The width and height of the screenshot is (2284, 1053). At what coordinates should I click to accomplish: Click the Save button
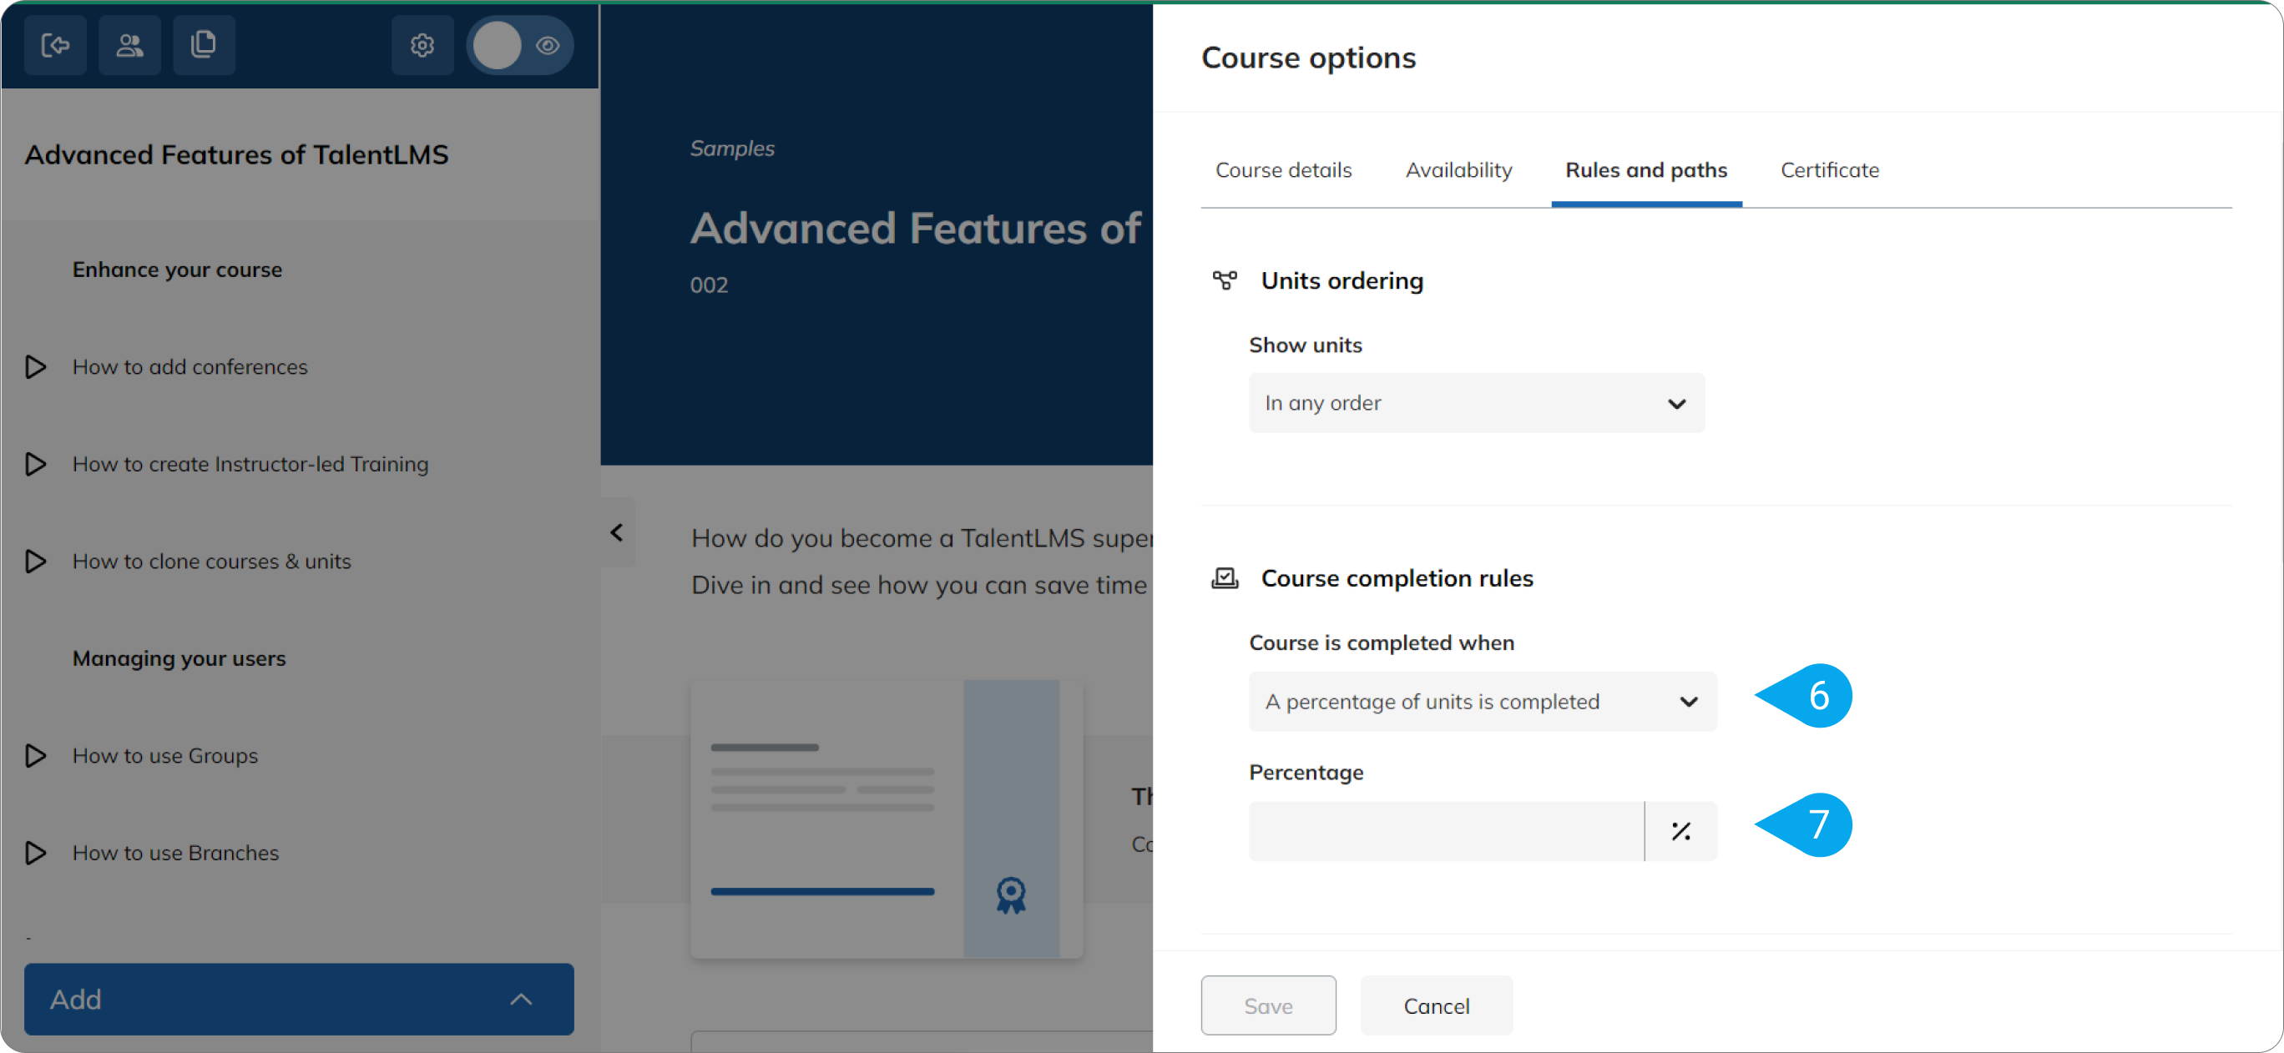click(x=1268, y=1005)
